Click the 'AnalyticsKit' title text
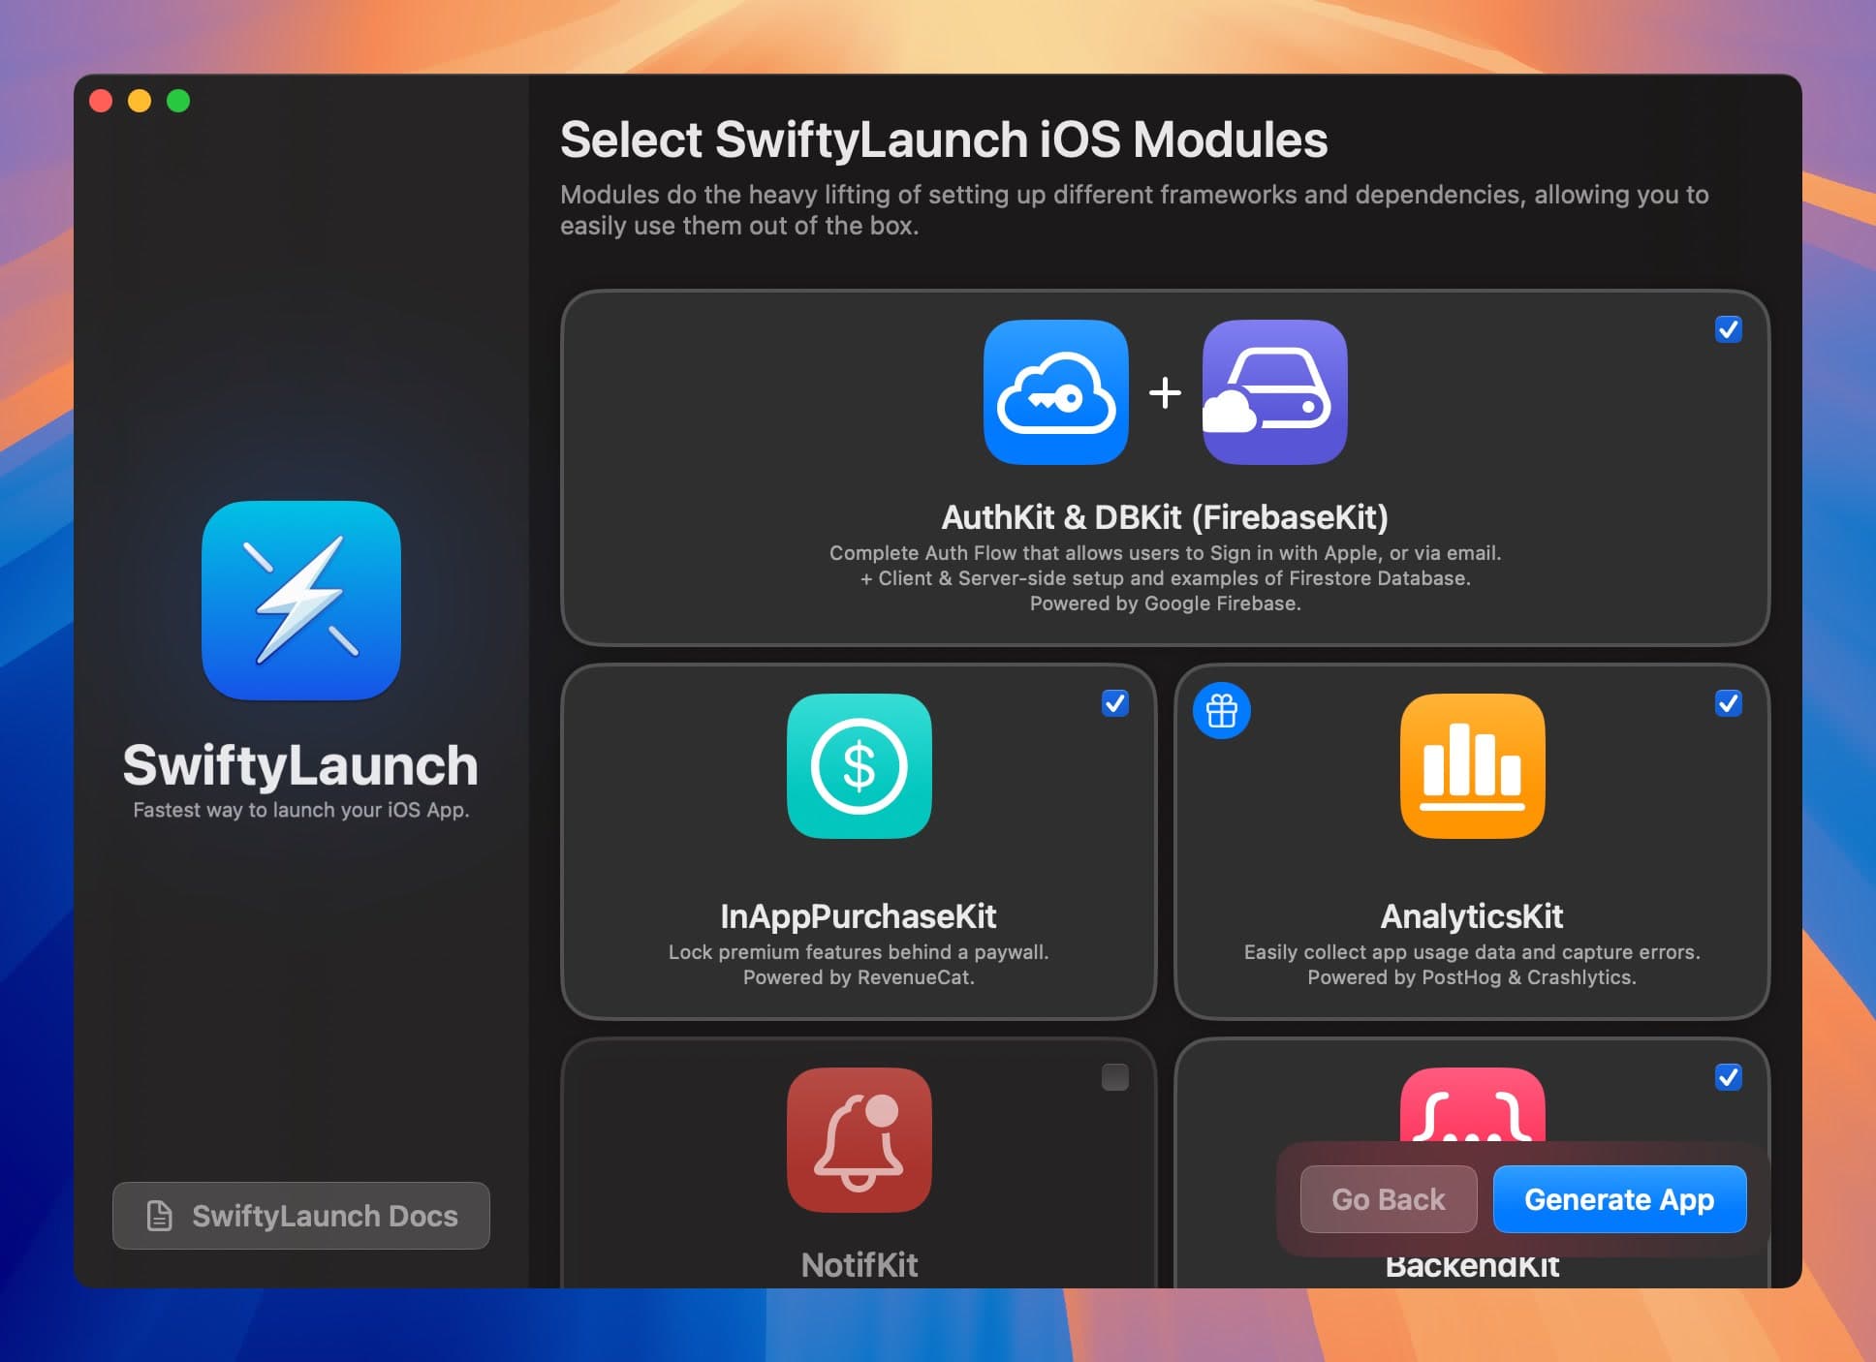The height and width of the screenshot is (1362, 1876). pos(1472,916)
